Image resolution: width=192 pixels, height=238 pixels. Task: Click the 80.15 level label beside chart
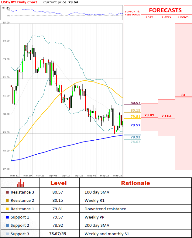(135, 110)
